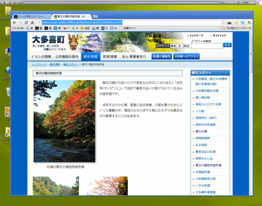The image size is (262, 206).
Task: Click the yellow note extension icon
Action: tap(236, 23)
